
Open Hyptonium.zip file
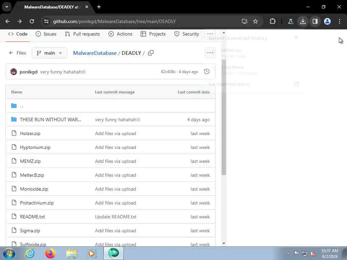[x=35, y=148]
